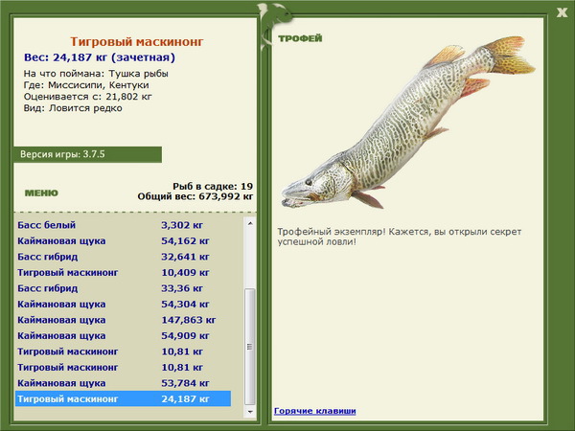Click the На что поймана: Тушка рыбы line

[96, 74]
